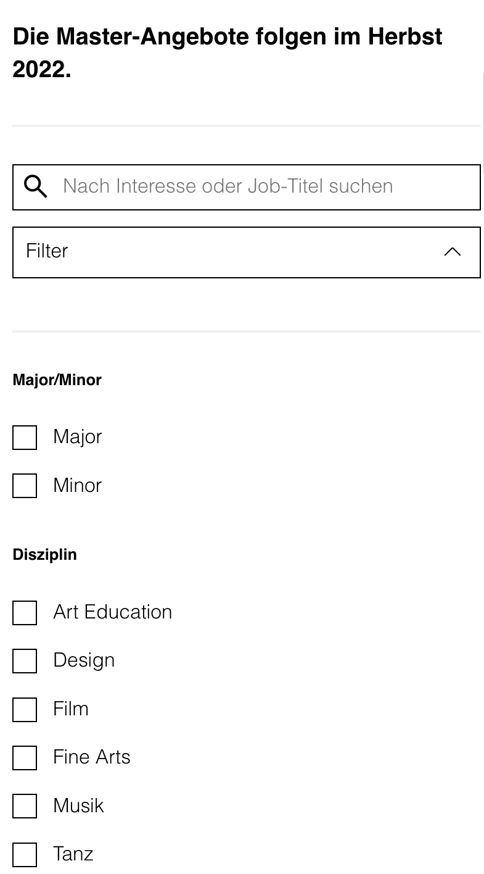Click the 'Major/Minor' section heading
Image resolution: width=484 pixels, height=874 pixels.
coord(57,380)
